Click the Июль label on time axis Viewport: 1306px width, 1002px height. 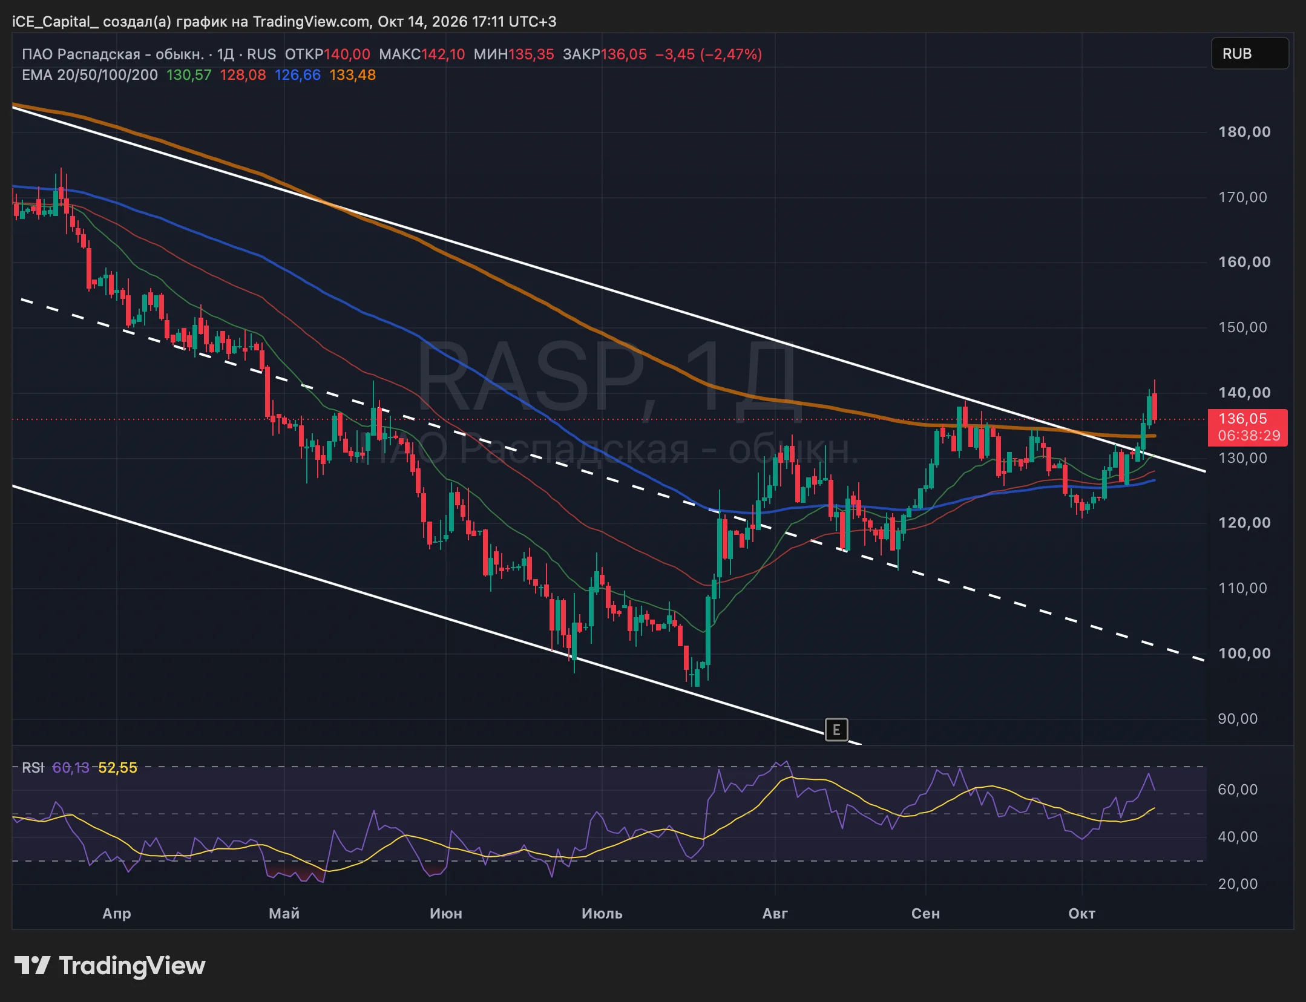(602, 913)
